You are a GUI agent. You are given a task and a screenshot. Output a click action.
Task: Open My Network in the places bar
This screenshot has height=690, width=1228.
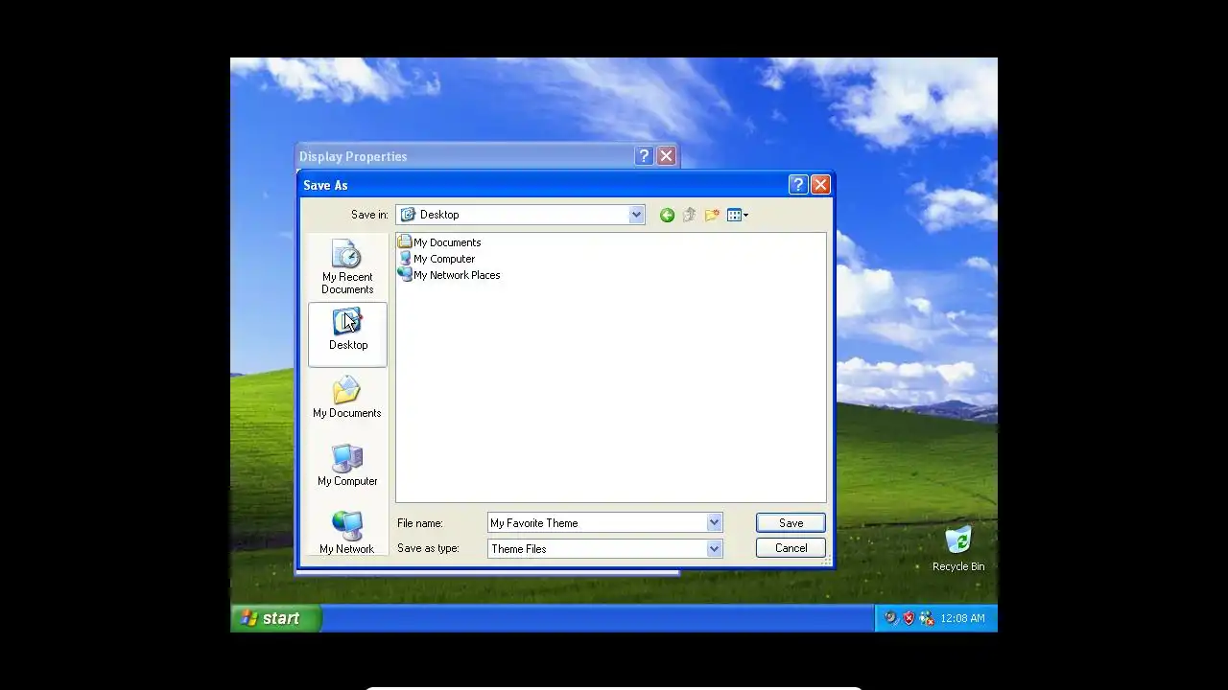[x=347, y=533]
